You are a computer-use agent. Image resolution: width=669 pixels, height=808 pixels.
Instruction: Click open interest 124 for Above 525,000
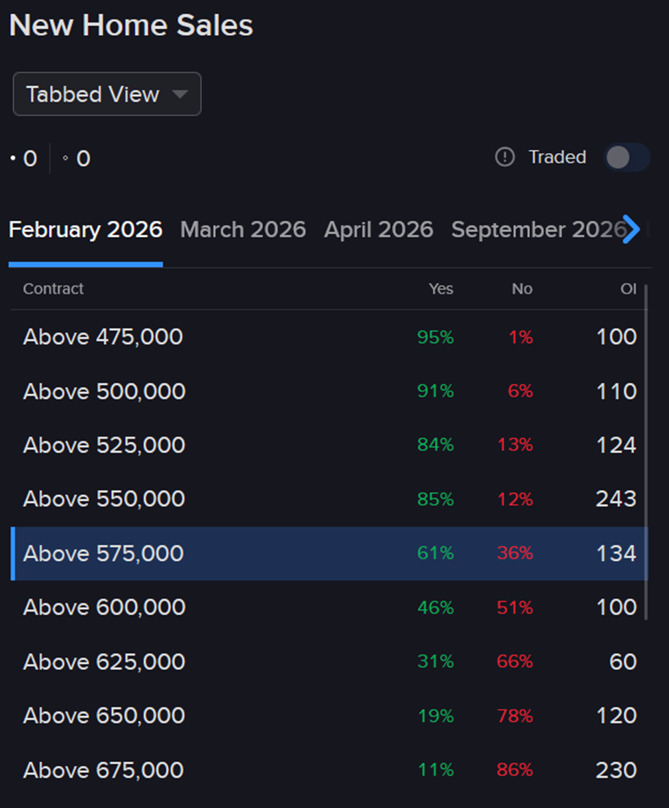[x=616, y=446]
